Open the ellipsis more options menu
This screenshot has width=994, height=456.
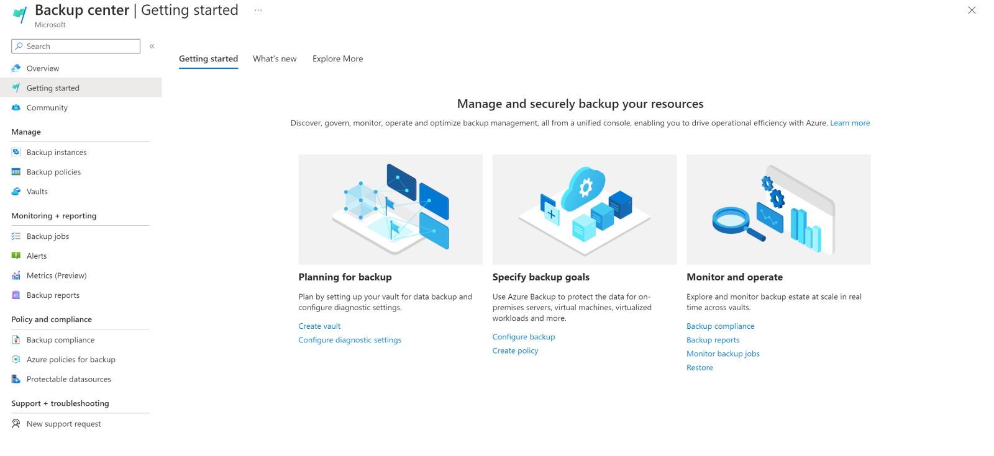click(258, 11)
